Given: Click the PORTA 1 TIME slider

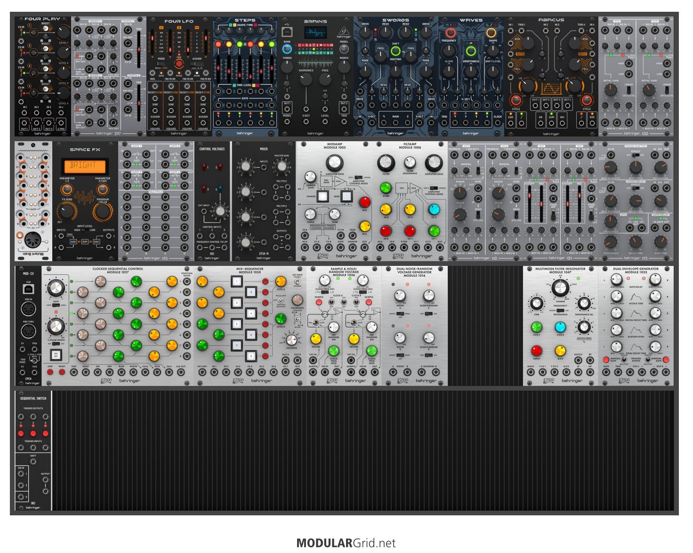Looking at the screenshot, I should [139, 49].
